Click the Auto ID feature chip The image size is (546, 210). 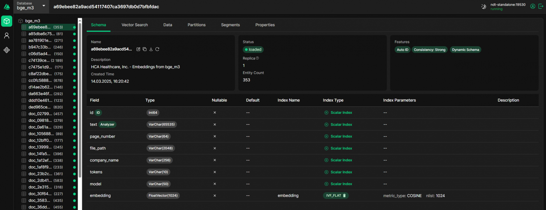point(402,50)
